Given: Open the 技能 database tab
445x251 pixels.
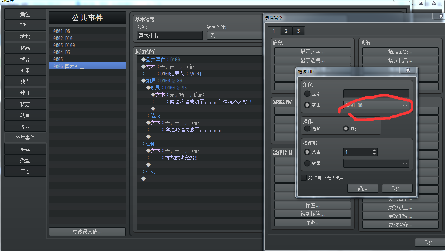Looking at the screenshot, I should tap(25, 37).
